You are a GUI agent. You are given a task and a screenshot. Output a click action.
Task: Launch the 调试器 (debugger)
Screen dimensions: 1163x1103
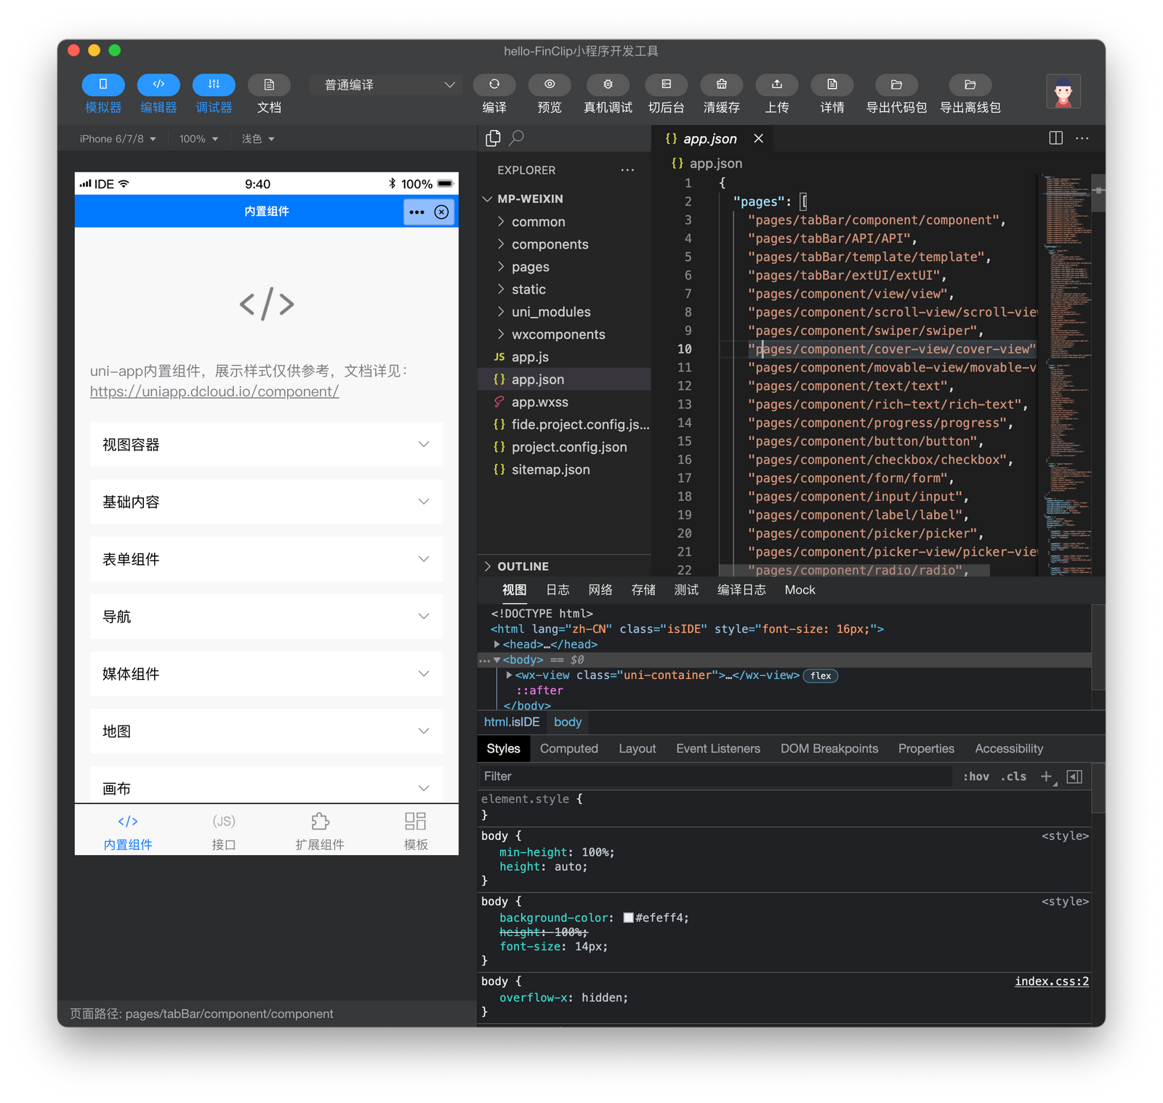[x=213, y=93]
